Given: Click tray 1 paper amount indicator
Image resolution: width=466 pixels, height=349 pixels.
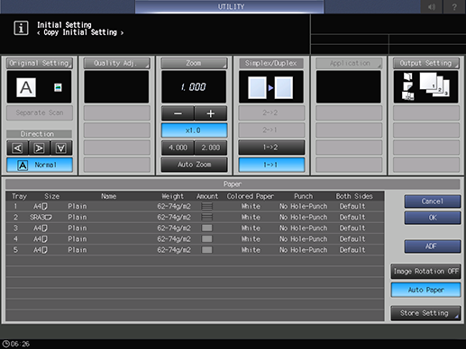Looking at the screenshot, I should 207,206.
